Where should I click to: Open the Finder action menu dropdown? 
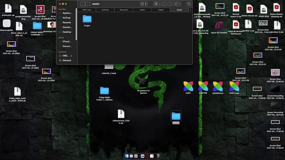click(177, 4)
